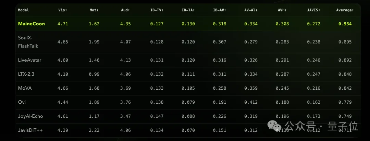Sort by the Mot column header
The image size is (370, 141).
[x=94, y=10]
